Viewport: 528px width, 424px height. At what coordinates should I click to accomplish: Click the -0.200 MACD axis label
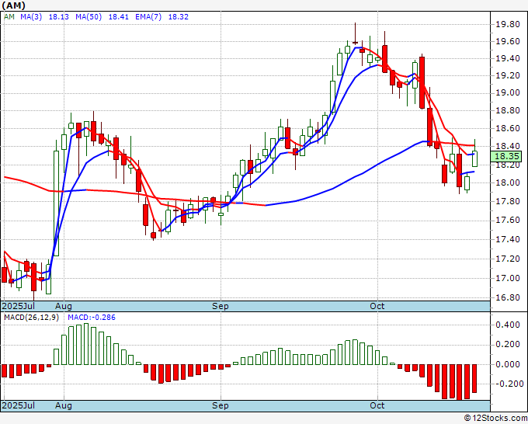[506, 384]
